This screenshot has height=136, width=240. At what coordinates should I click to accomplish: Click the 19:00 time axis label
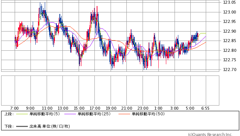click(x=111, y=108)
